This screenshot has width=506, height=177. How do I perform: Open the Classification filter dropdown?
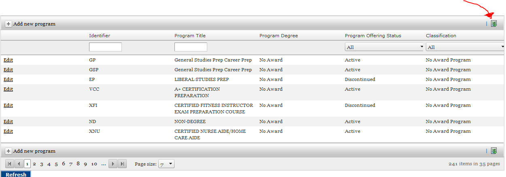(x=502, y=47)
